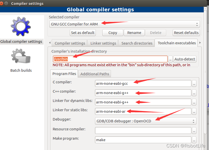Switch to the Linker settings tab
Image resolution: width=209 pixels, height=150 pixels.
103,43
